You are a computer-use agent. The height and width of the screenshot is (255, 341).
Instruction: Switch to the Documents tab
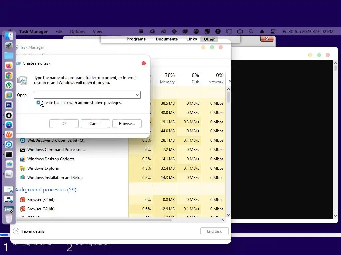point(167,39)
